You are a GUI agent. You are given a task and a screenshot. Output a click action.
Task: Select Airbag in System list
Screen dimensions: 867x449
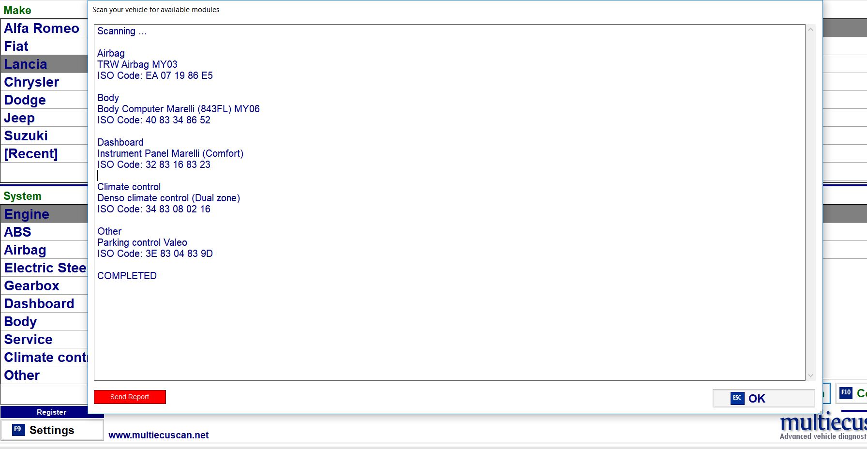tap(44, 250)
